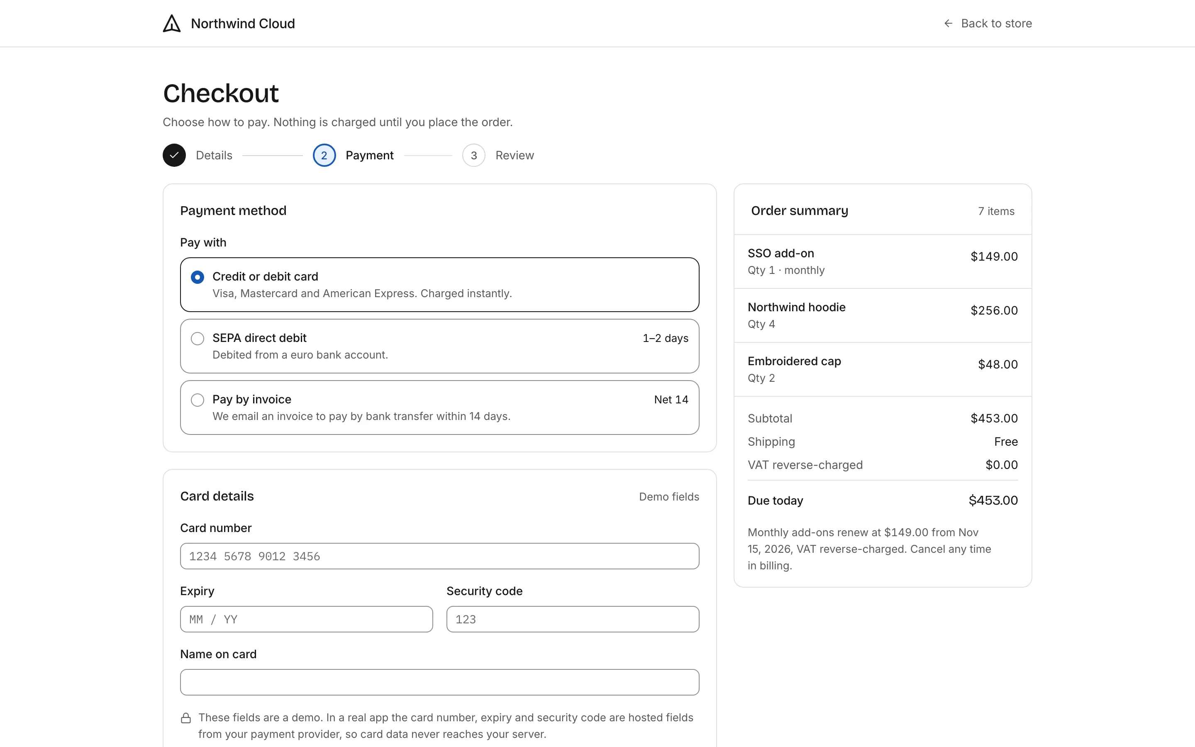Click into the Security code field

point(573,619)
